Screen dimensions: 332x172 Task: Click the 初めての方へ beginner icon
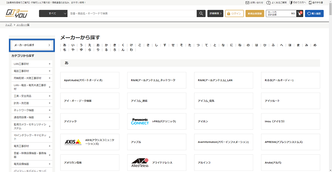point(291,3)
